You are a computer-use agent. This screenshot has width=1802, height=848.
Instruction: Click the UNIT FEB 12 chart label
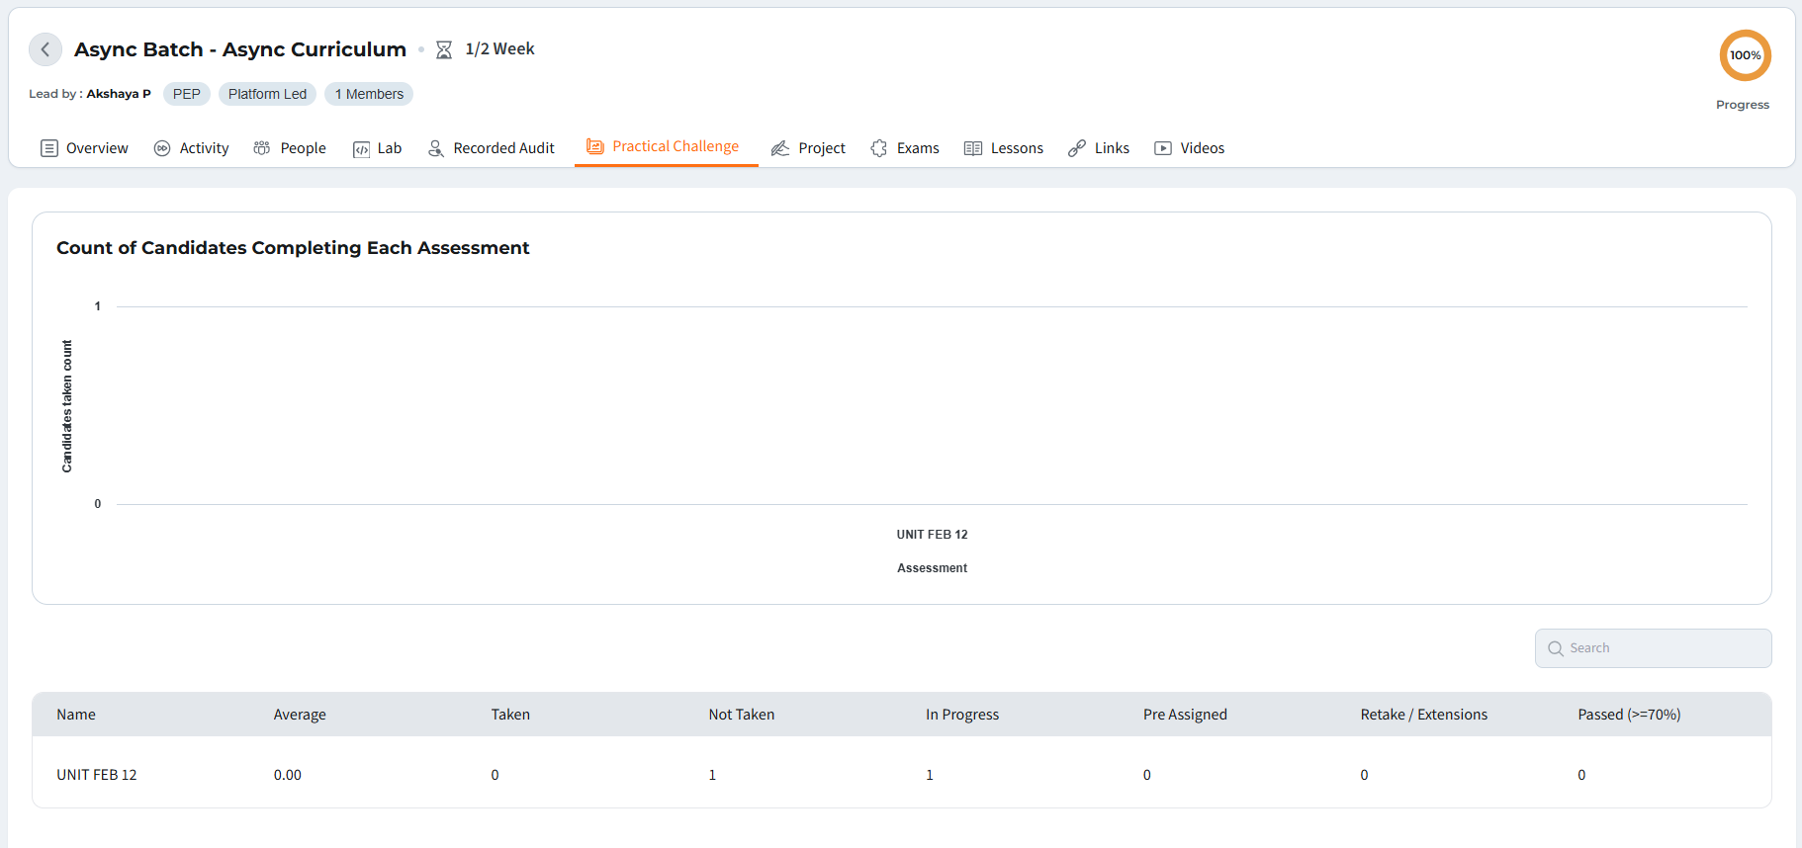click(x=933, y=535)
